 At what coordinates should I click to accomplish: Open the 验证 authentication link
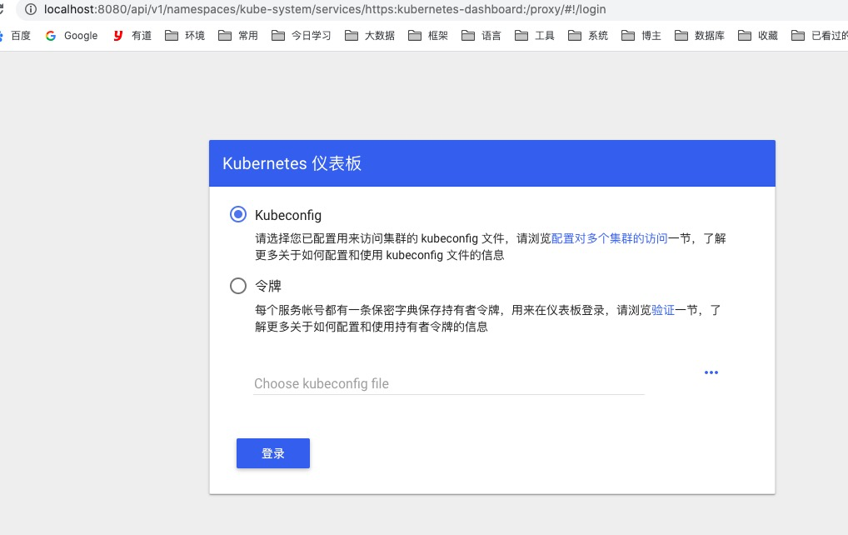pos(663,310)
